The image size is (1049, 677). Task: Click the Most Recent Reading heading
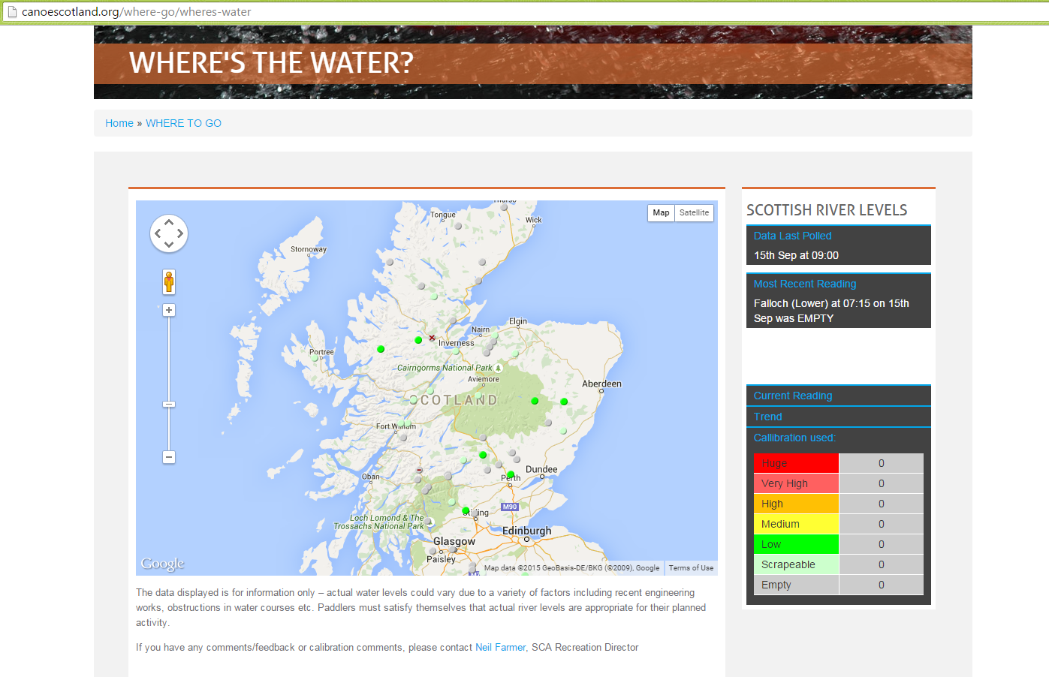(805, 284)
